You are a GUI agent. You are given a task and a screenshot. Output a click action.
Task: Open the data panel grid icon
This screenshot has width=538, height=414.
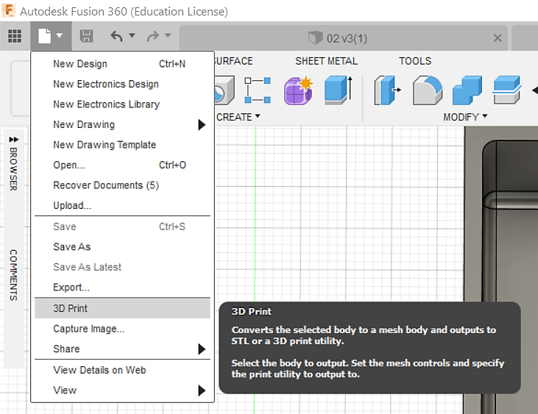point(15,36)
